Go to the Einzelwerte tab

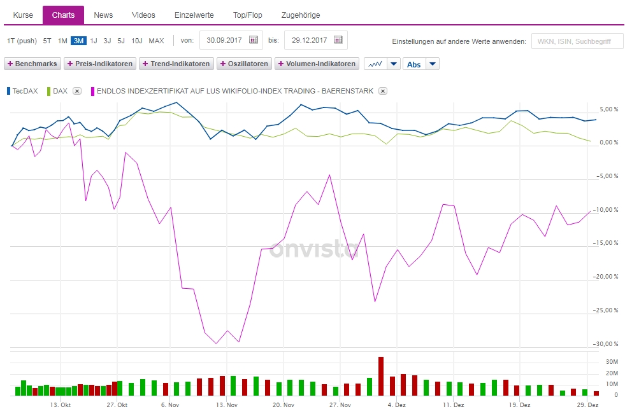tap(194, 15)
